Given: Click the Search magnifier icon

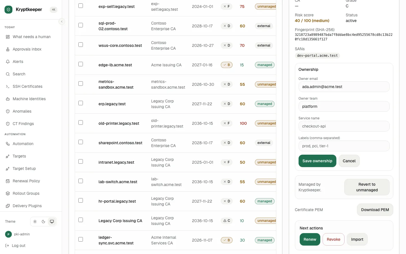Looking at the screenshot, I should [8, 74].
